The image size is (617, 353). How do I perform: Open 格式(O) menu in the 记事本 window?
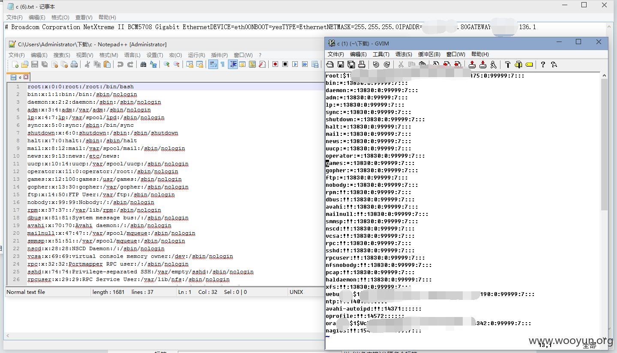click(60, 17)
